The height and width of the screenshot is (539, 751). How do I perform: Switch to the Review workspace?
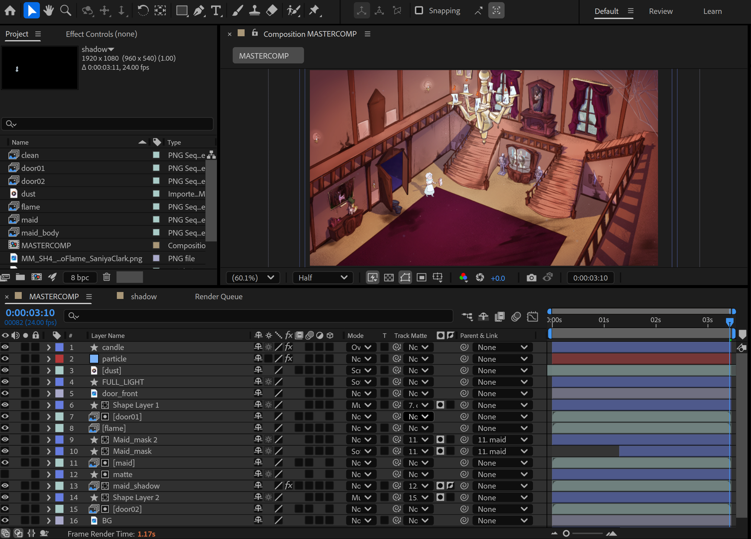coord(661,11)
